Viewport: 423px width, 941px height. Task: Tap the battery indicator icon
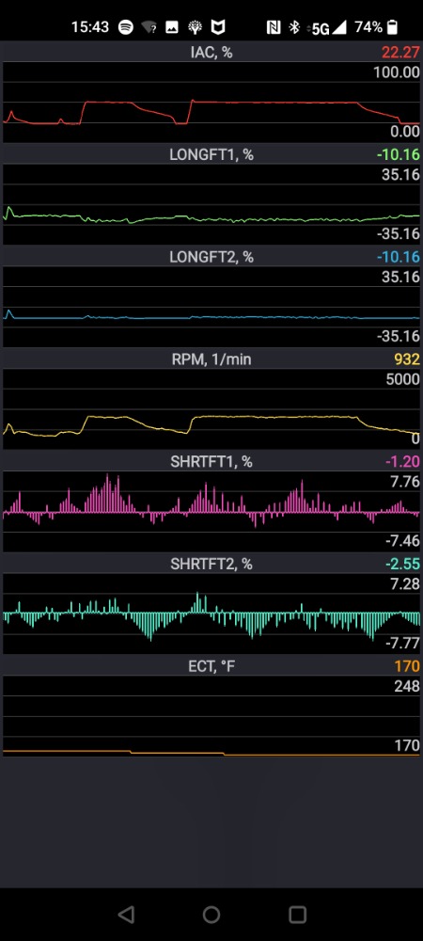point(392,27)
